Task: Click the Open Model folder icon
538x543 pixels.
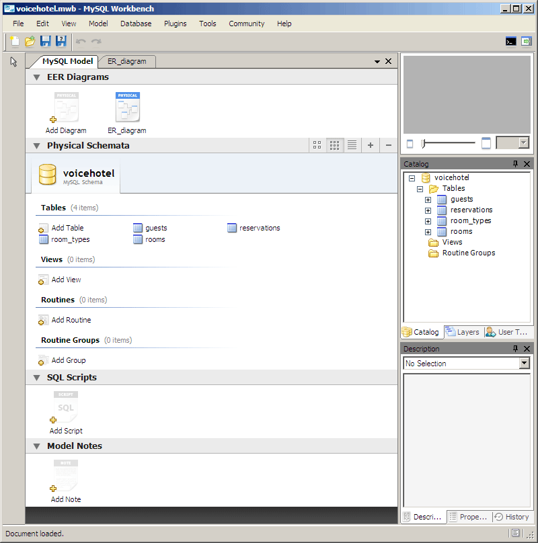Action: click(30, 41)
